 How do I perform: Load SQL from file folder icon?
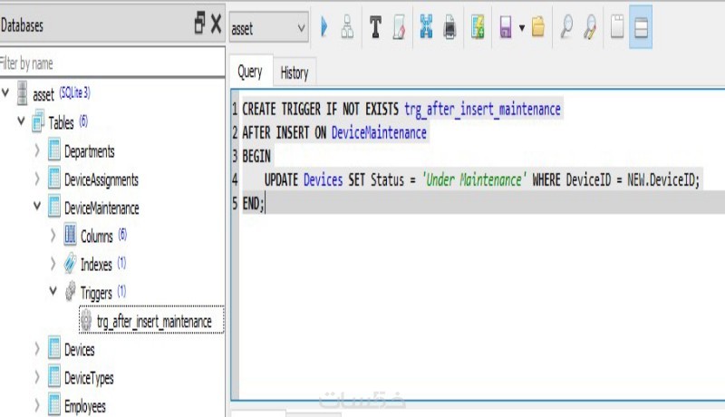coord(538,27)
